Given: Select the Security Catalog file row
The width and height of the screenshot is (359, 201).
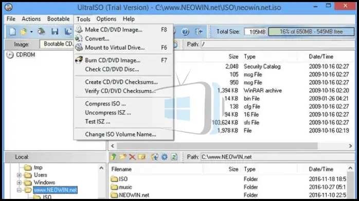Looking at the screenshot, I should 264,66.
